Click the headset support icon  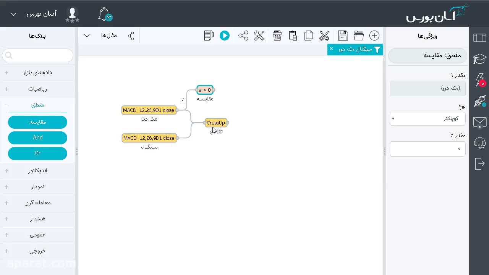pyautogui.click(x=479, y=143)
